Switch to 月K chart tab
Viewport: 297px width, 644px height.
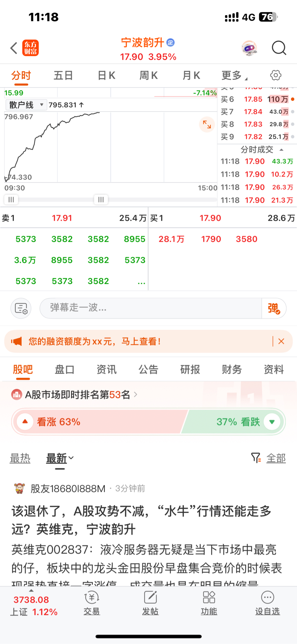(x=191, y=75)
